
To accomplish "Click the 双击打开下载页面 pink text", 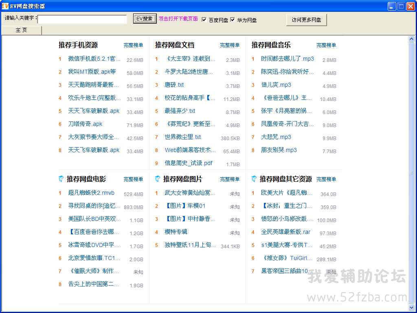I will [x=178, y=19].
